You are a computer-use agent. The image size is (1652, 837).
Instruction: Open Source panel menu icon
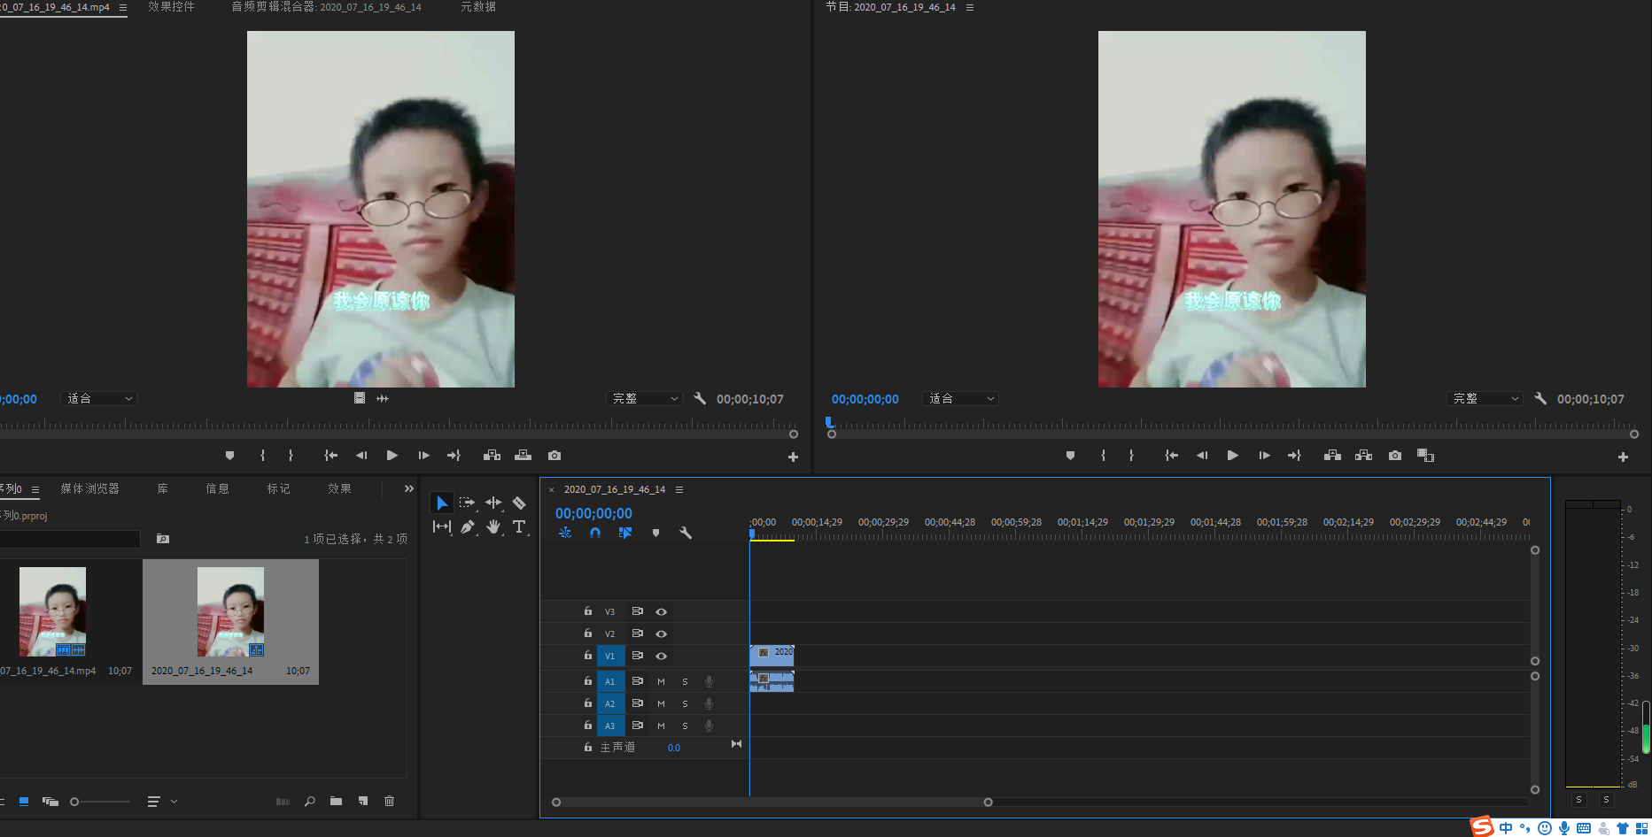click(123, 7)
